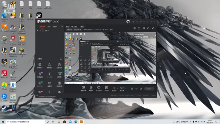Image resolution: width=220 pixels, height=124 pixels.
Task: Open the Steam desktop shortcut
Action: 4,109
